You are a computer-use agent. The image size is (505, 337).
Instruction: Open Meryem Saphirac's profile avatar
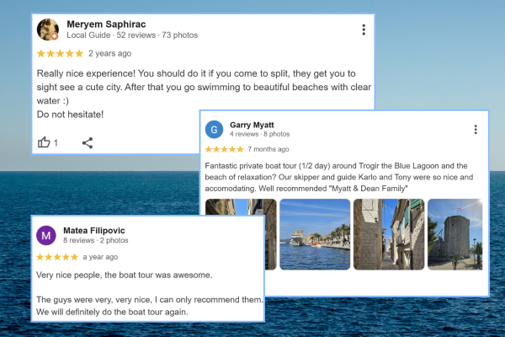pos(48,29)
